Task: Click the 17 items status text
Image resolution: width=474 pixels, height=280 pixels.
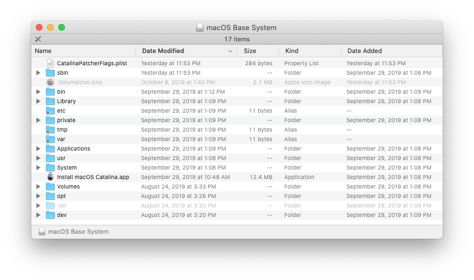Action: coord(237,39)
